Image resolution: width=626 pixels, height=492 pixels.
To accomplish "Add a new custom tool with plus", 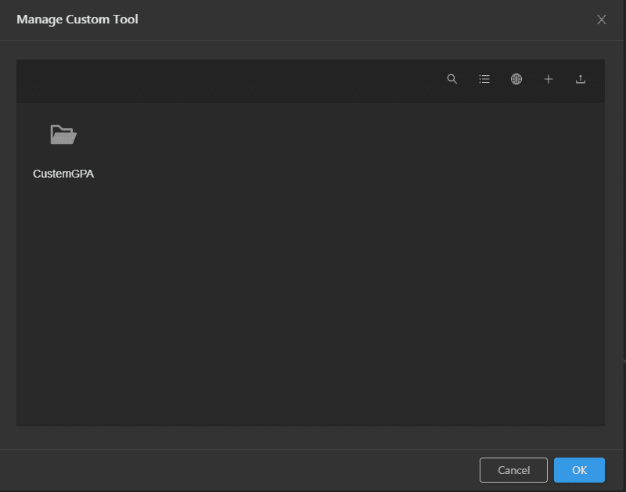I will click(x=549, y=79).
